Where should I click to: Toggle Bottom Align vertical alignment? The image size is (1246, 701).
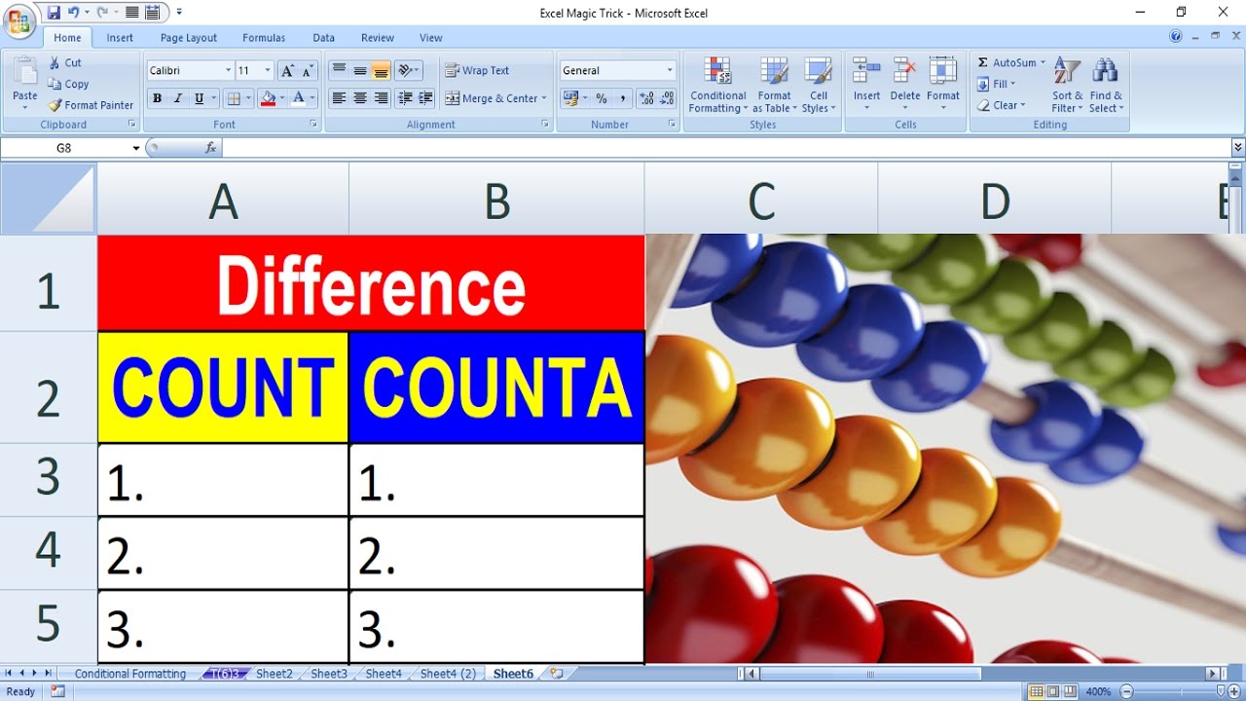(381, 70)
